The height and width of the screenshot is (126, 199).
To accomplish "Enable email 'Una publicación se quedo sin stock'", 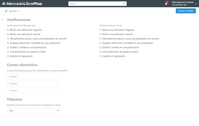I will coord(101,52).
